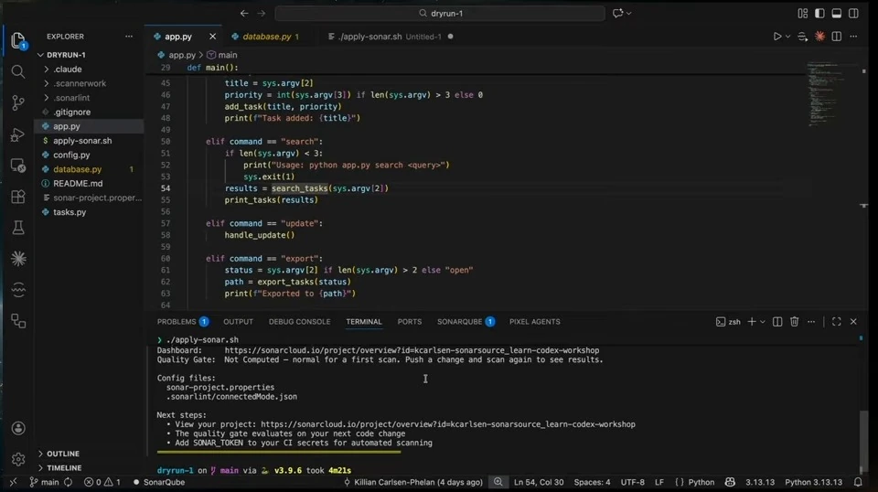This screenshot has height=492, width=878.
Task: Open the DEBUG CONSOLE panel tab
Action: click(299, 322)
